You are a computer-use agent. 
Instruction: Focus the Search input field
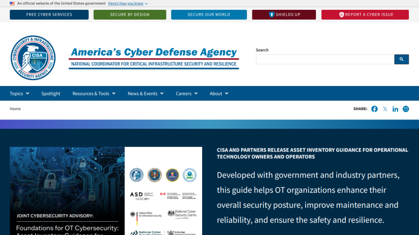pyautogui.click(x=325, y=59)
